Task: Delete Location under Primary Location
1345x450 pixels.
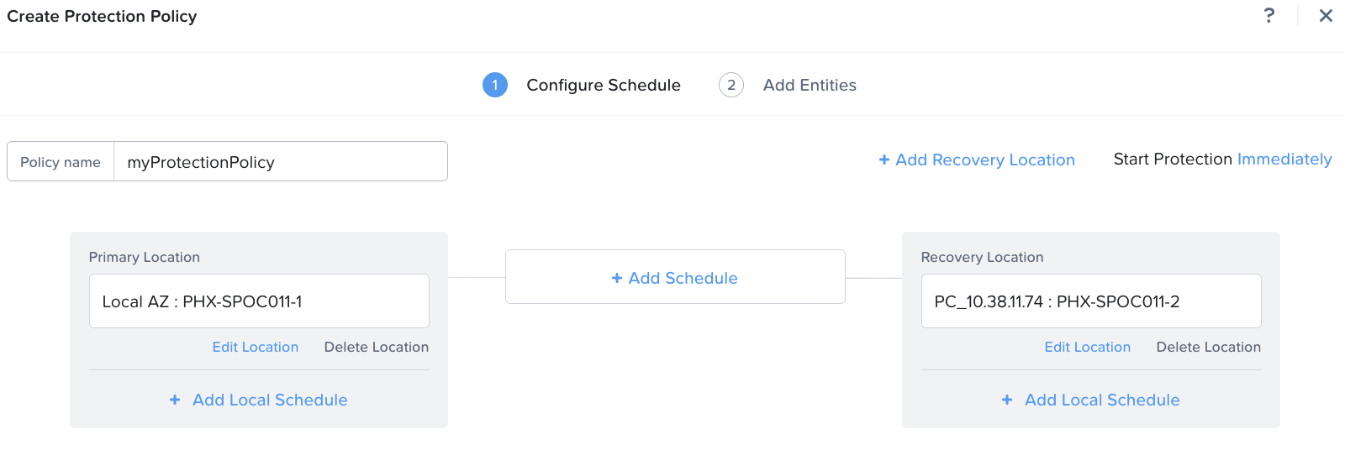Action: tap(376, 347)
